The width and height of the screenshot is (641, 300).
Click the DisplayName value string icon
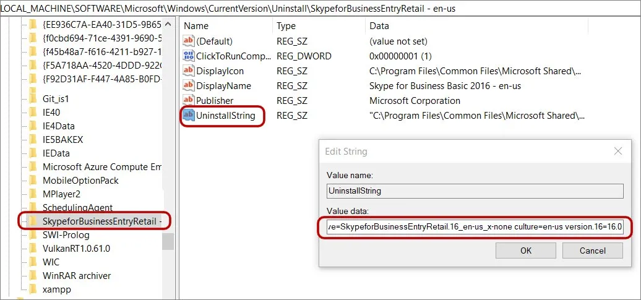click(x=189, y=86)
